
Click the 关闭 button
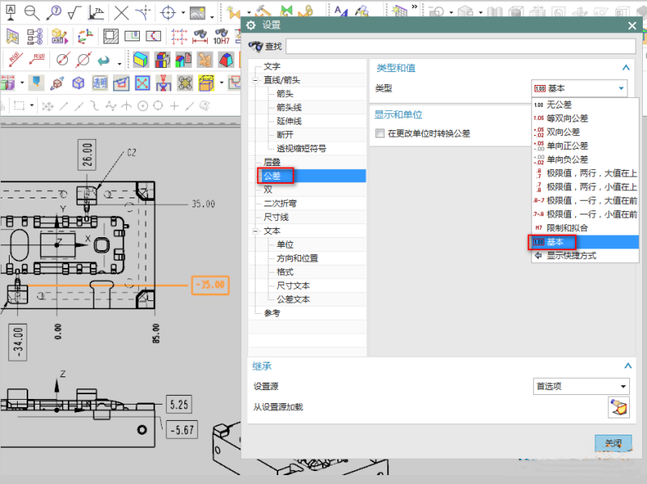coord(613,443)
